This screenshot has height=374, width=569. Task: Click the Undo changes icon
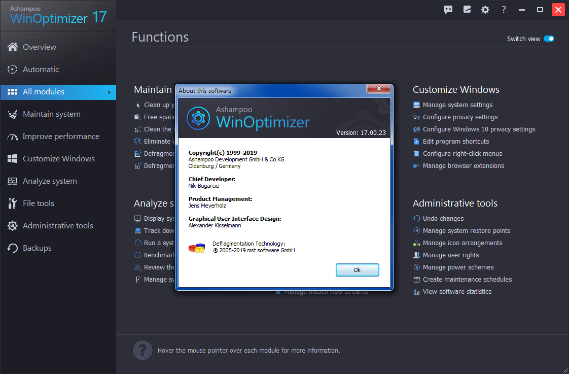coord(416,219)
